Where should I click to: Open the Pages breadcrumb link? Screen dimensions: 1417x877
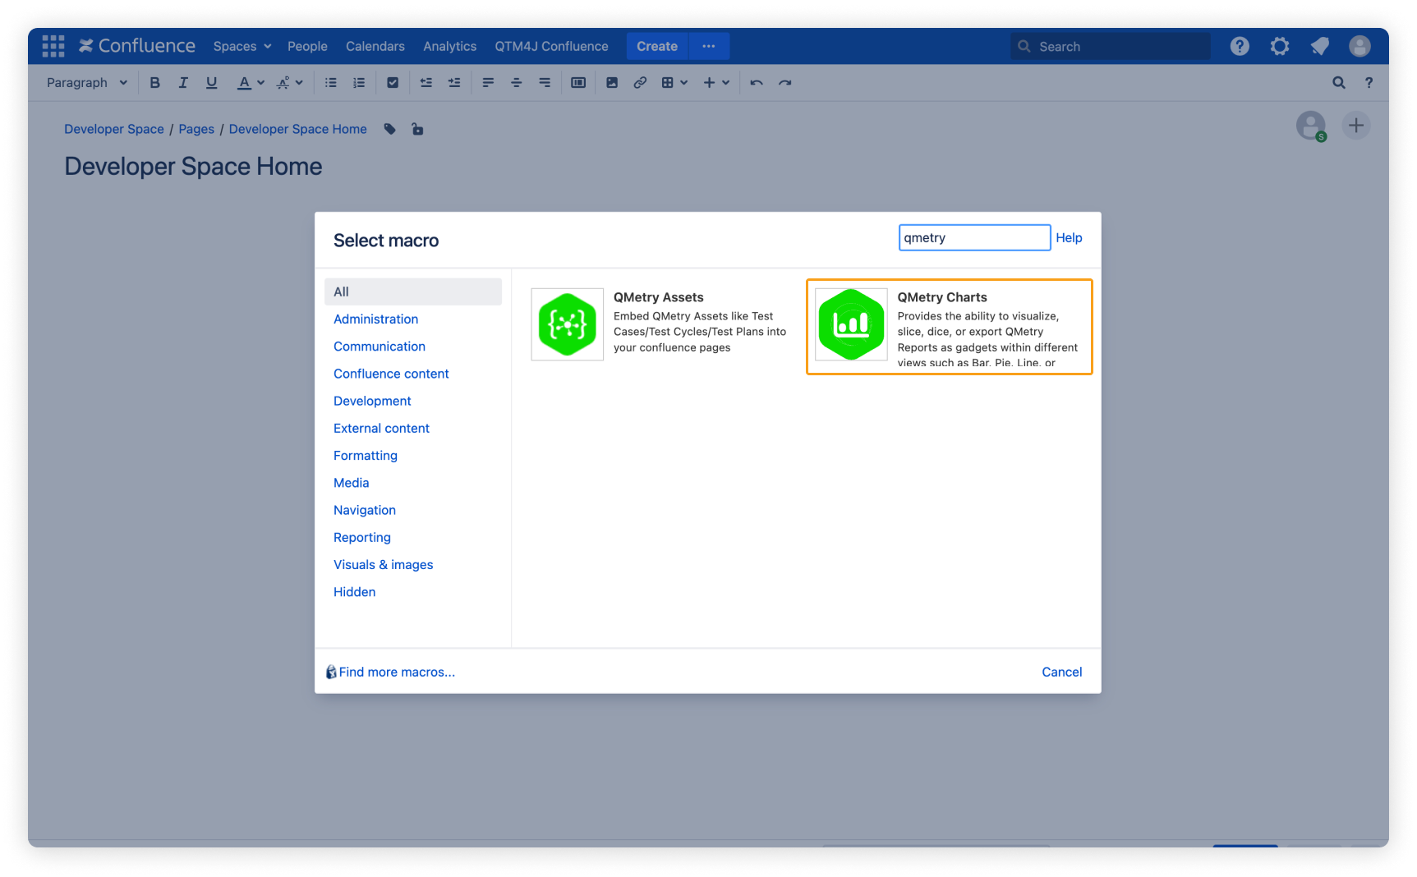[x=196, y=129]
